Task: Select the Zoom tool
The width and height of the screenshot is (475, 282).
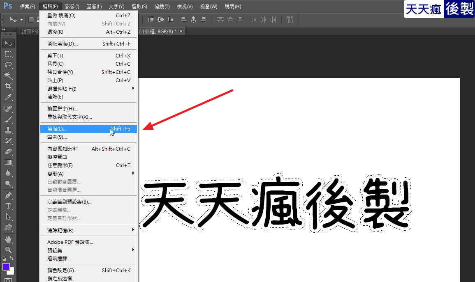Action: tap(8, 250)
